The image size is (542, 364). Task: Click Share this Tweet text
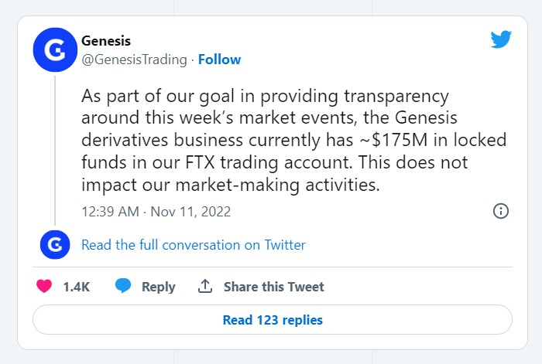coord(273,287)
